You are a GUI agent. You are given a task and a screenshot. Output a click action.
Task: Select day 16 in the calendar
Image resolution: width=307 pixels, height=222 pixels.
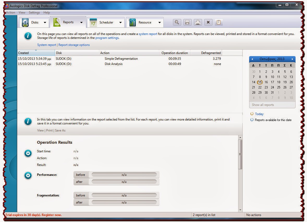[266, 82]
